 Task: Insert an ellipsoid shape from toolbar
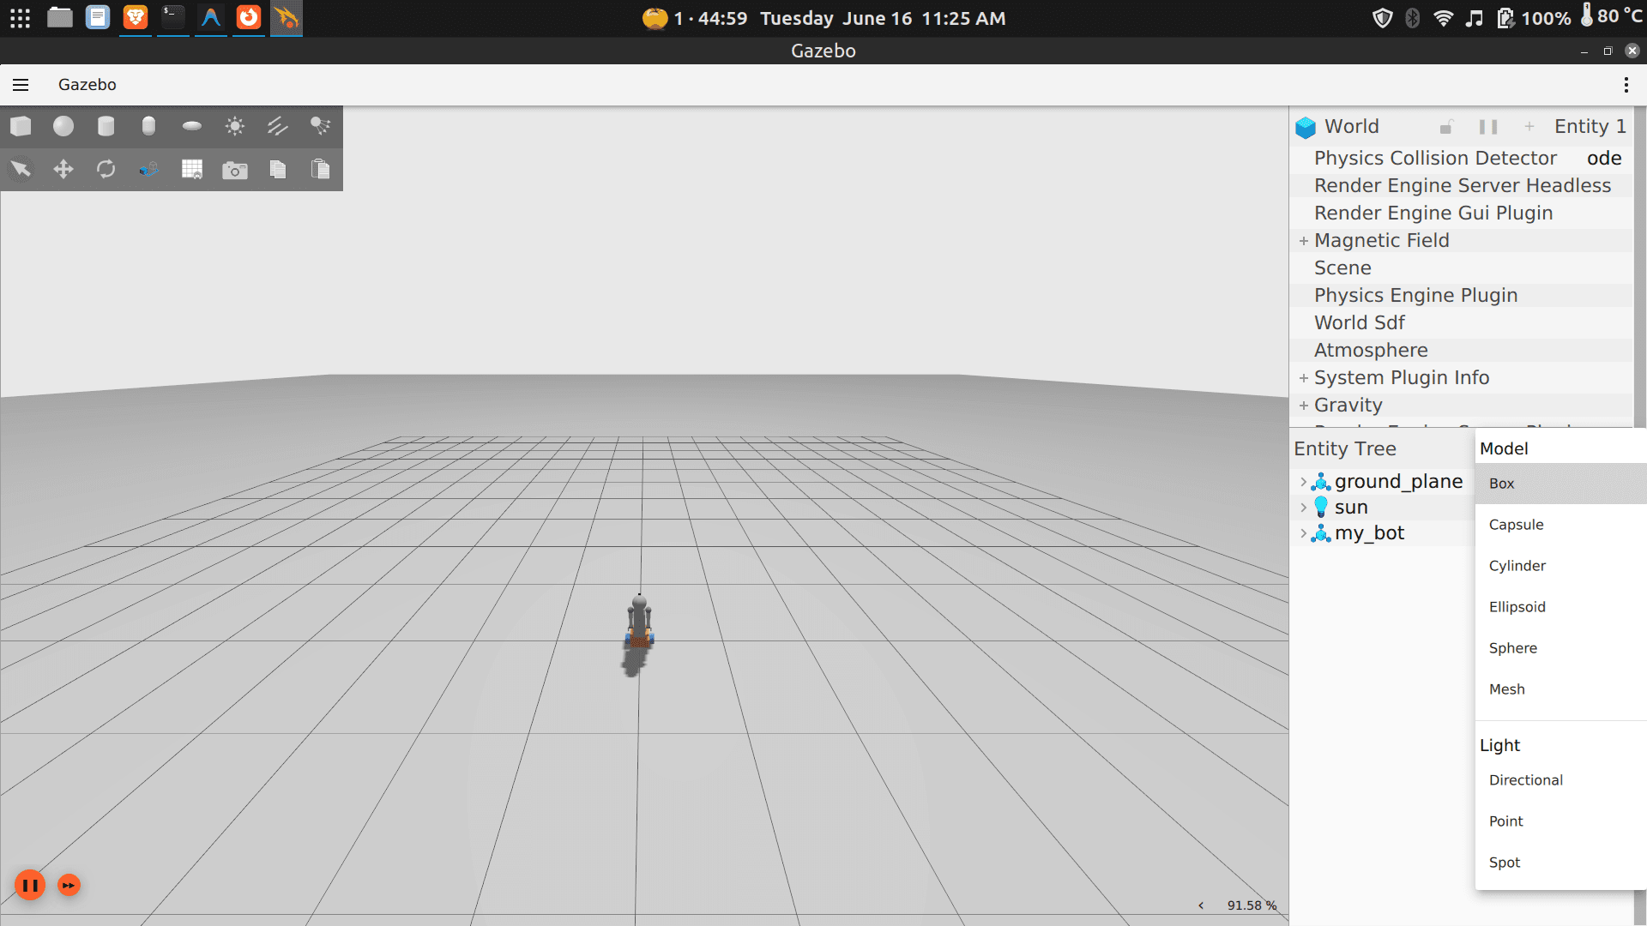(192, 127)
